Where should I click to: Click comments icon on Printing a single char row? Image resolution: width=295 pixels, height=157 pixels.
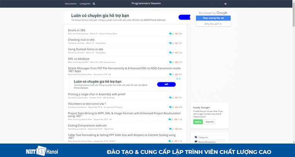coord(170,98)
